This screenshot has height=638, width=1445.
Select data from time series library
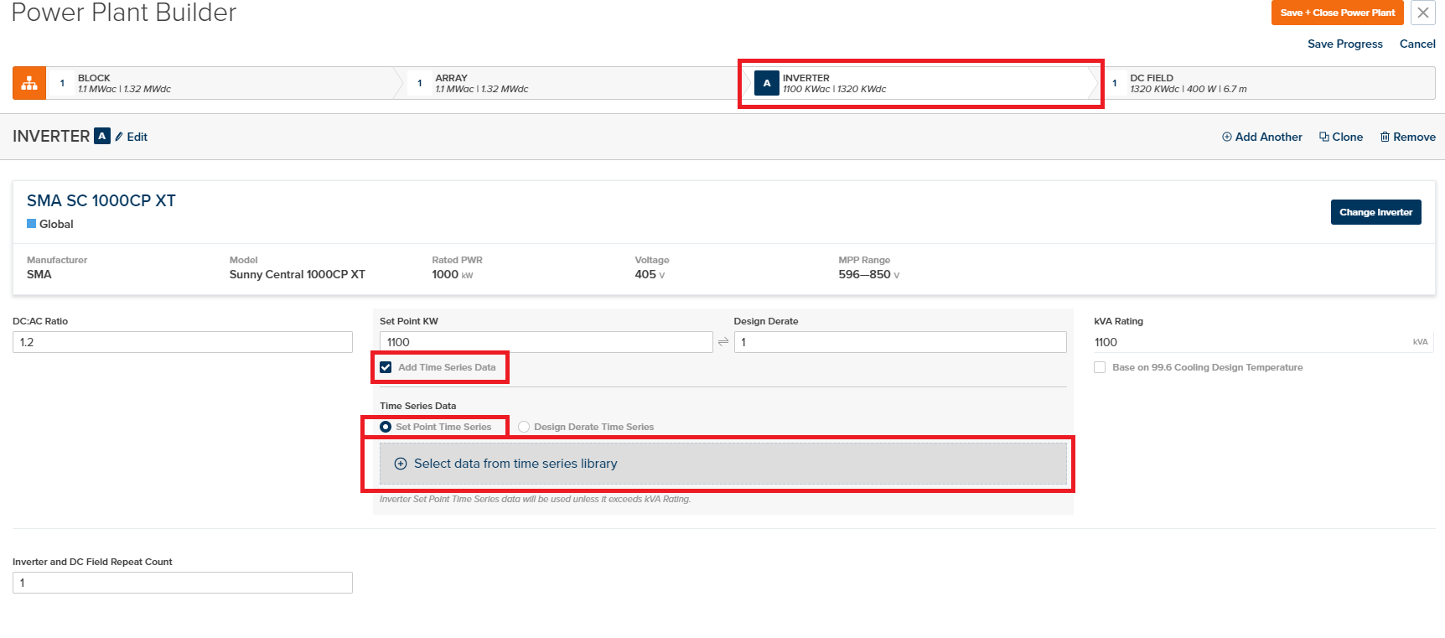click(x=723, y=464)
